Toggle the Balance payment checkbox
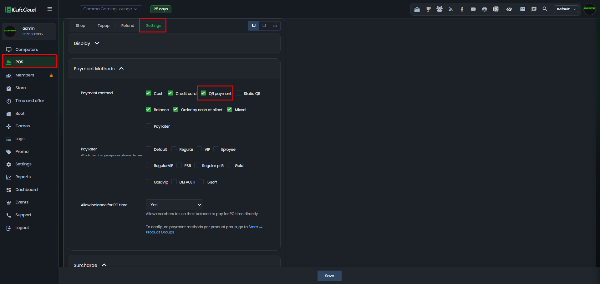Viewport: 600px width, 284px height. point(149,109)
